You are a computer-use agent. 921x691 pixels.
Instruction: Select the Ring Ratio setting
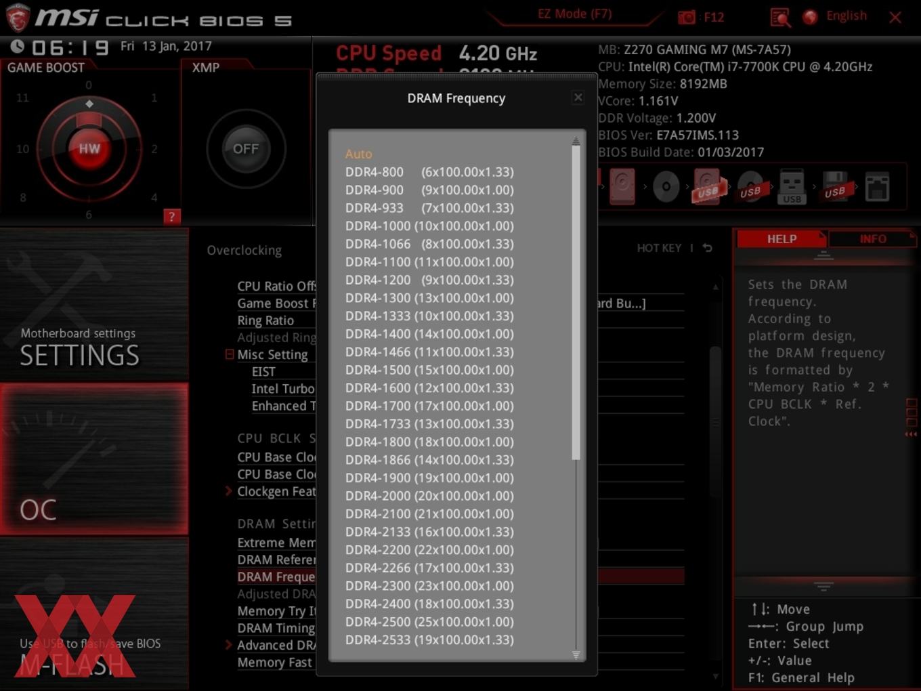(265, 320)
